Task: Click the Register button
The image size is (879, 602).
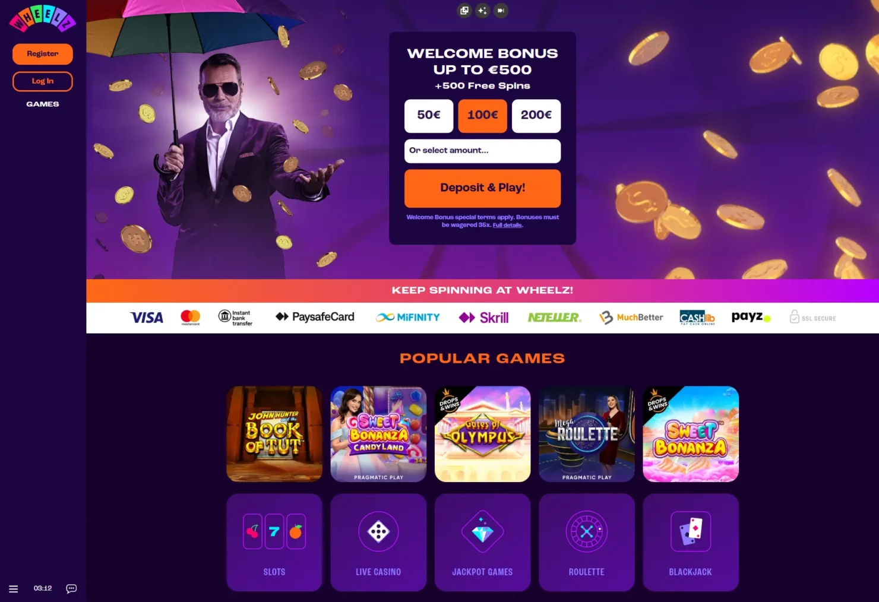Action: (x=43, y=54)
